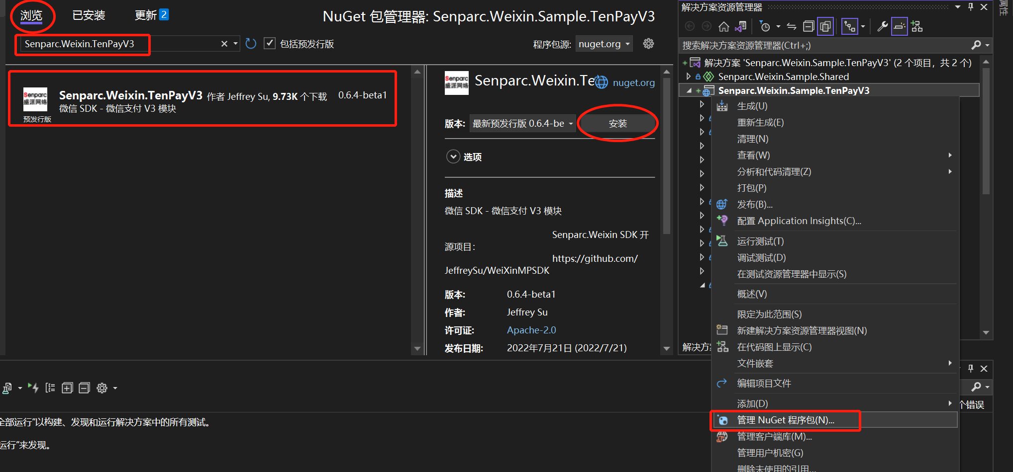Click the Home icon in Solution Explorer toolbar
The height and width of the screenshot is (472, 1013).
pyautogui.click(x=724, y=26)
